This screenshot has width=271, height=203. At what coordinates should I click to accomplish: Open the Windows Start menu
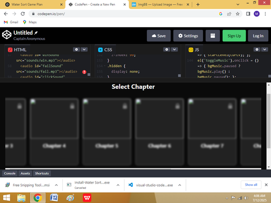[7, 198]
